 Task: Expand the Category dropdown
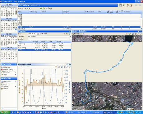[x=70, y=37]
